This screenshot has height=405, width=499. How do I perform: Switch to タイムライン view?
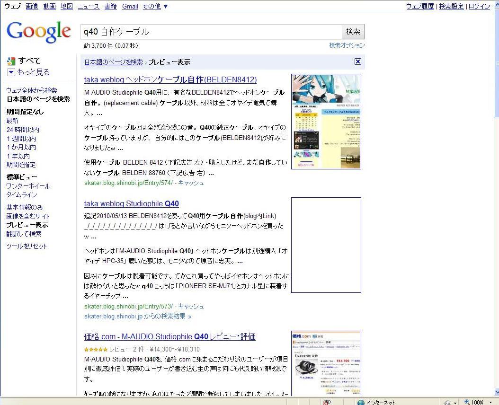22,194
